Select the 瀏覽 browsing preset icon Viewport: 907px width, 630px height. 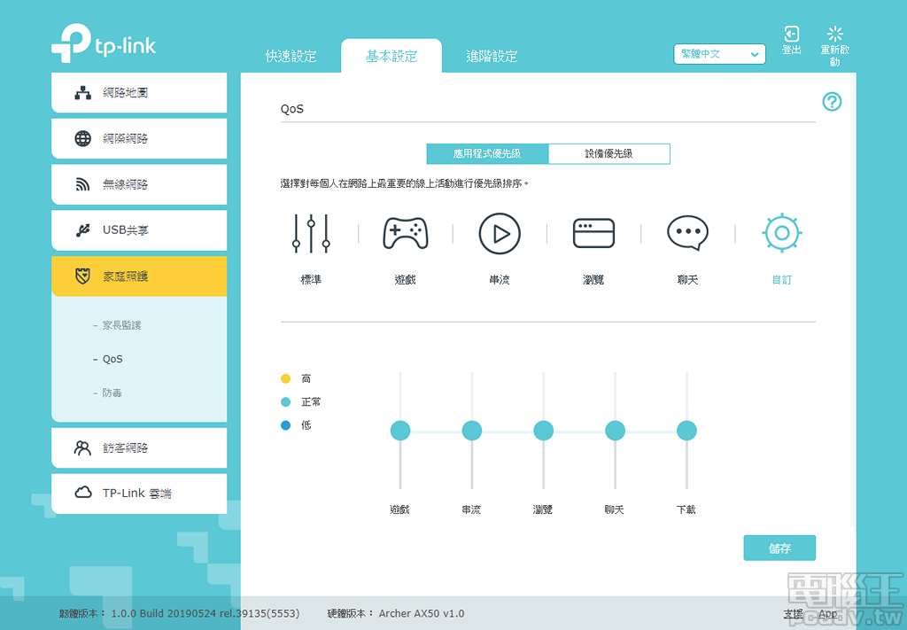pyautogui.click(x=593, y=232)
